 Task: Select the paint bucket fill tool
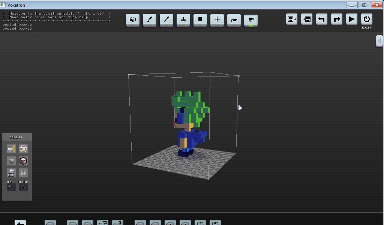[x=234, y=19]
